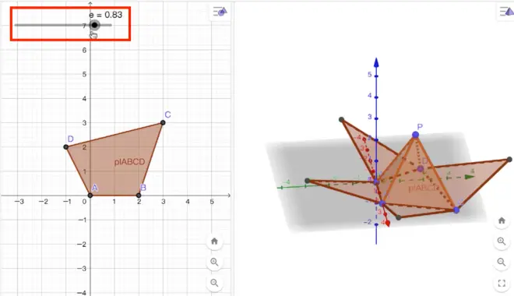This screenshot has width=514, height=296.
Task: Select apex point P in 3D view
Action: [415, 135]
